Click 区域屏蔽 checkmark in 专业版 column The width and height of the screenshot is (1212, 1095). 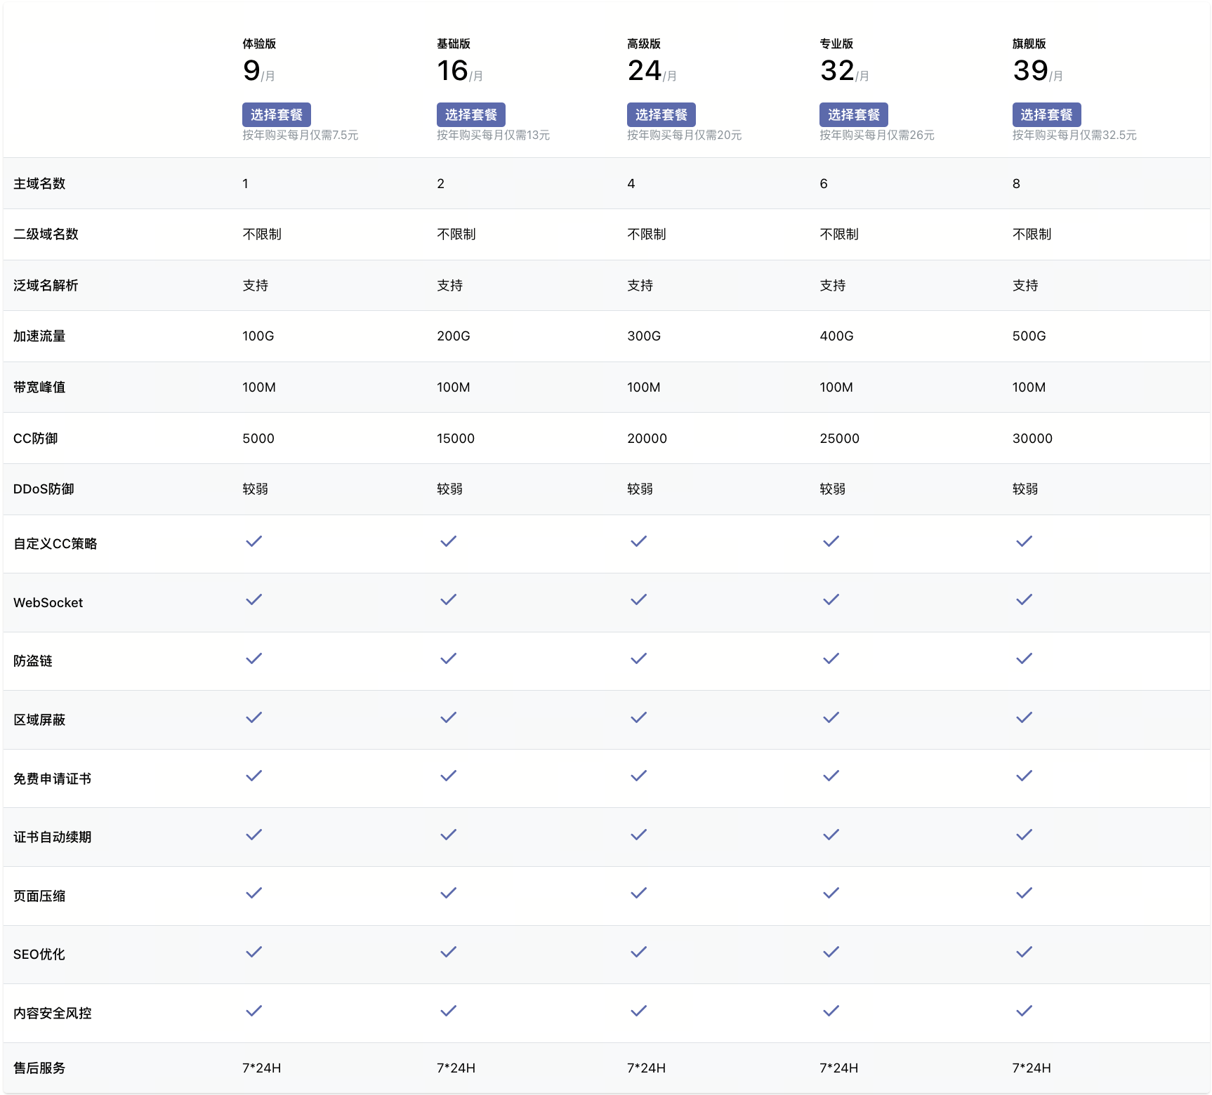(831, 717)
